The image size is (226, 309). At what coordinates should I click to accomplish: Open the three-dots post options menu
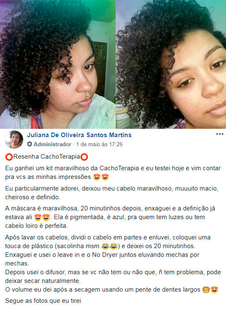219,134
